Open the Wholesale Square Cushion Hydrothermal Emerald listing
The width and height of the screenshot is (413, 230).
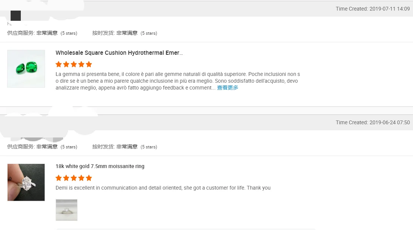pyautogui.click(x=119, y=53)
